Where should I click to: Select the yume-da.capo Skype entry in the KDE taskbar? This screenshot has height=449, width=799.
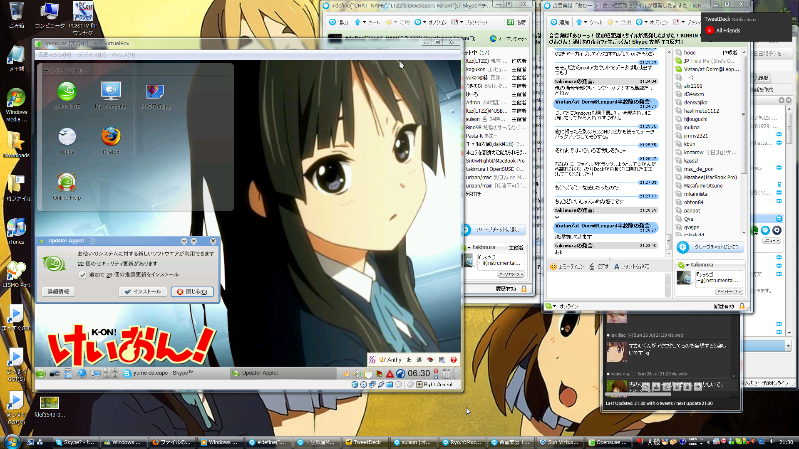(x=175, y=373)
